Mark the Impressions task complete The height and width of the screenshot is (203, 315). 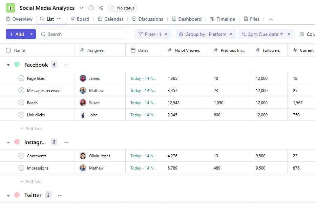point(21,168)
